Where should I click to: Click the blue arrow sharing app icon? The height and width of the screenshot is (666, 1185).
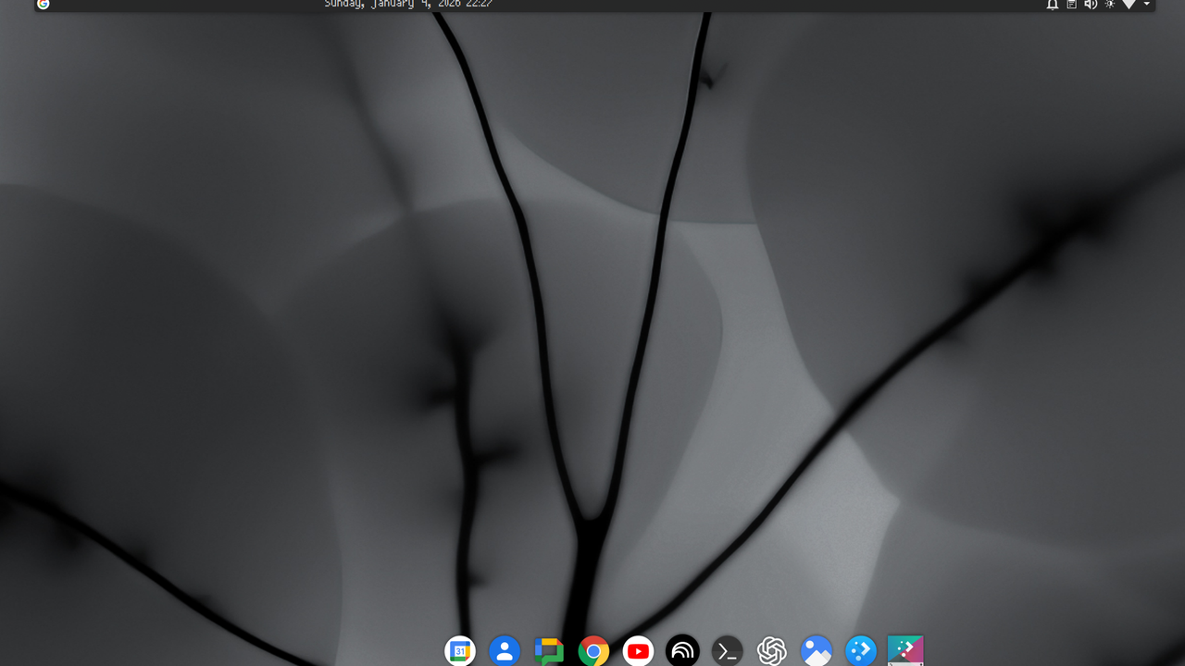point(860,650)
